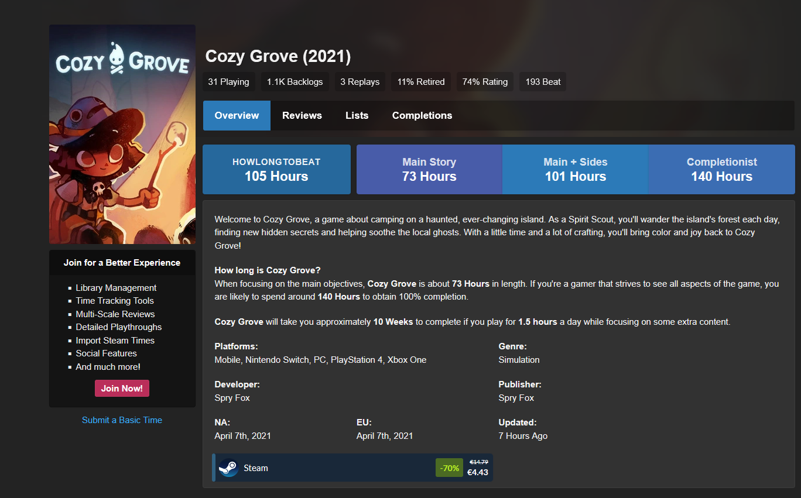The height and width of the screenshot is (498, 801).
Task: Select the 31 Playing stat
Action: click(x=228, y=82)
